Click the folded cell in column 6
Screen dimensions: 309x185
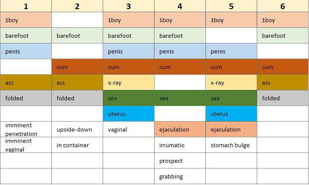282,98
